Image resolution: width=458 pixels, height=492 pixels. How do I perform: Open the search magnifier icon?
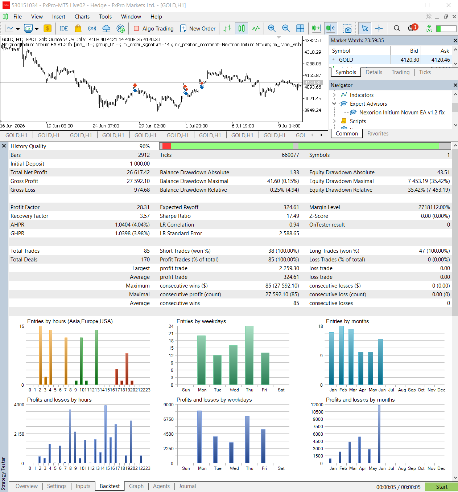(x=397, y=28)
